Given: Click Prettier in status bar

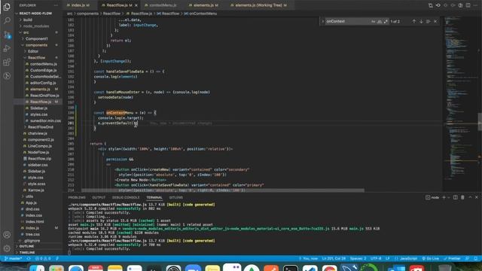Looking at the screenshot, I should tap(452, 259).
